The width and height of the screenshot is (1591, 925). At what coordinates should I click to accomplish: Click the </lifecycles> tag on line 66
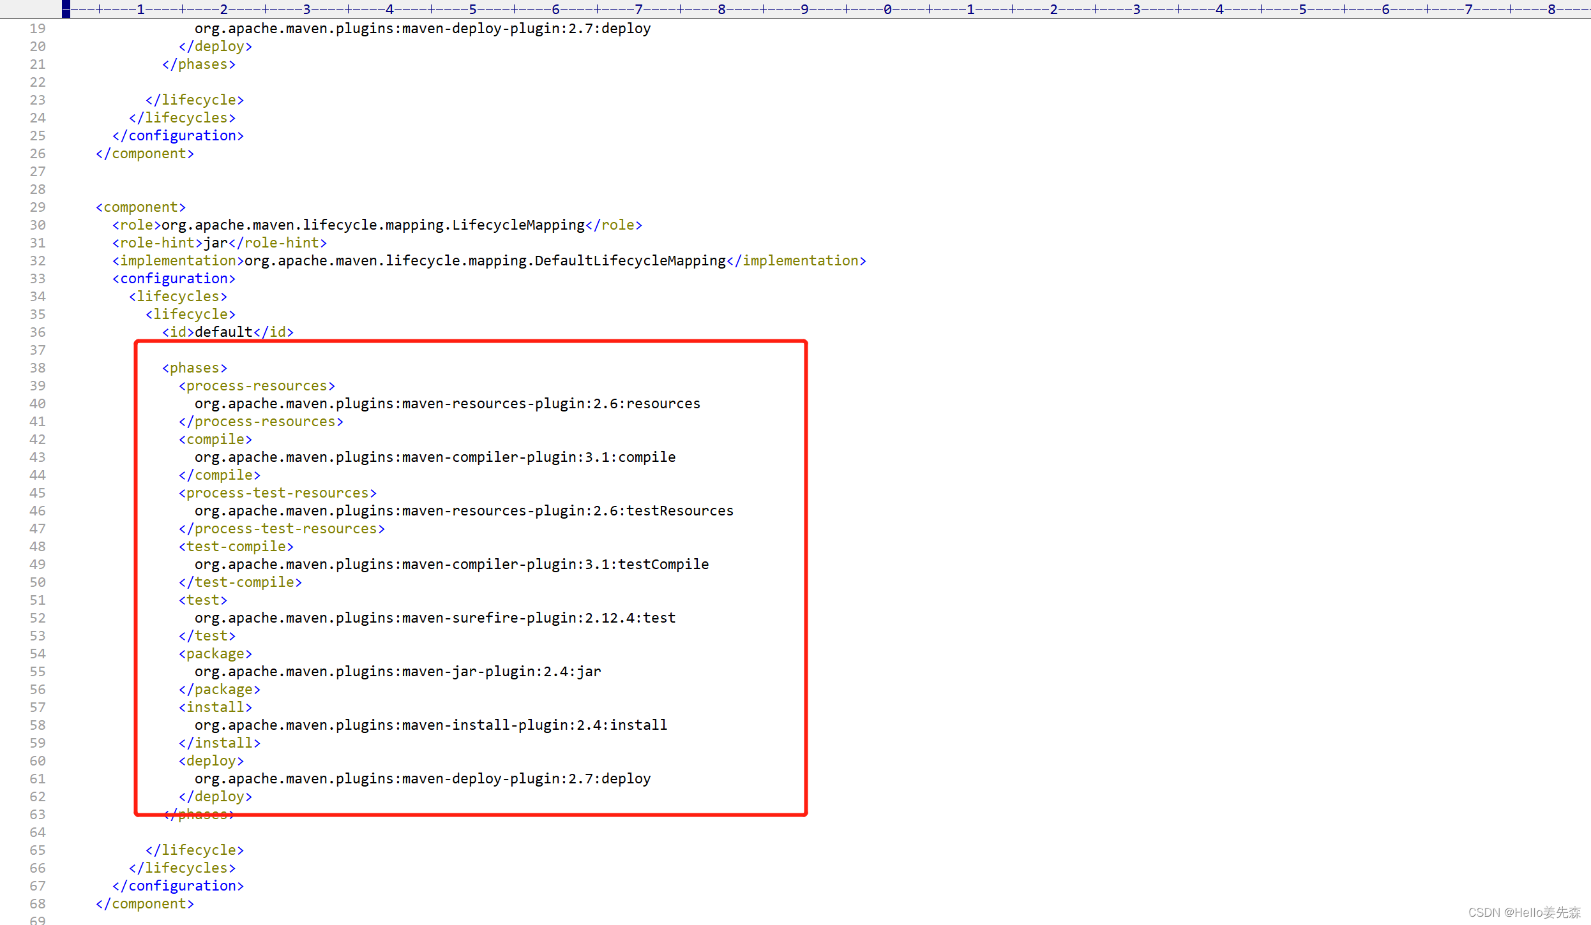pyautogui.click(x=182, y=868)
